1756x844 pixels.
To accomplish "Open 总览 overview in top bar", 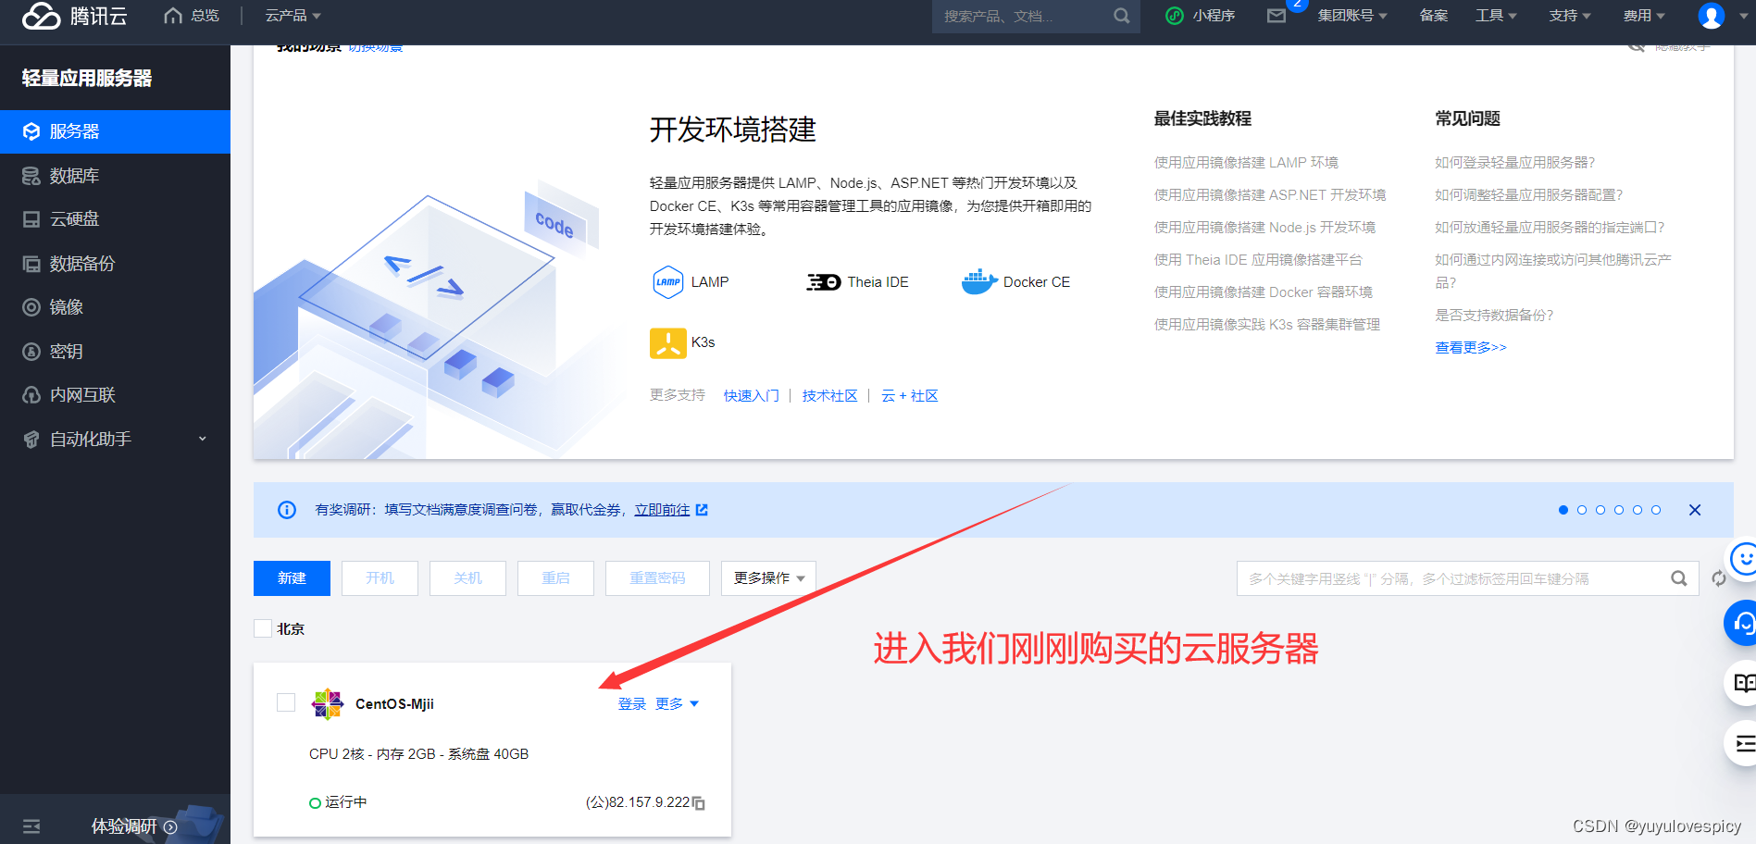I will [192, 16].
